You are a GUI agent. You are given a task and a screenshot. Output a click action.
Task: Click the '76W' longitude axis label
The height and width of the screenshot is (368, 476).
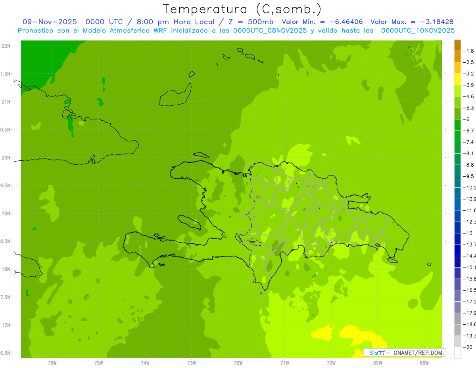pos(52,362)
